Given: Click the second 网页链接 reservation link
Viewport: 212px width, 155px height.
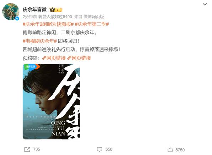Looking at the screenshot, I should point(79,58).
